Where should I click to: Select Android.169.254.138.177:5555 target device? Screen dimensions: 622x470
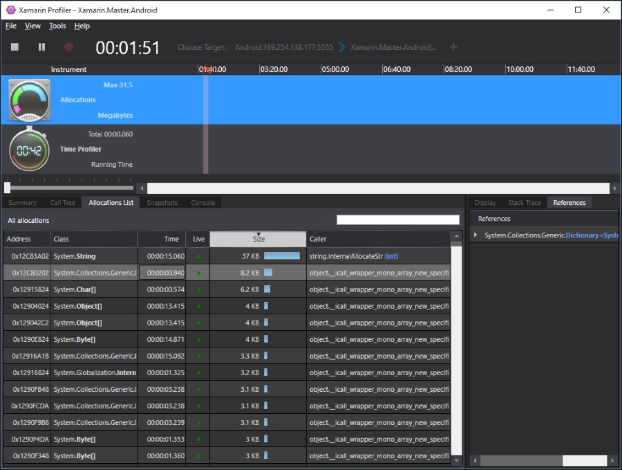283,47
